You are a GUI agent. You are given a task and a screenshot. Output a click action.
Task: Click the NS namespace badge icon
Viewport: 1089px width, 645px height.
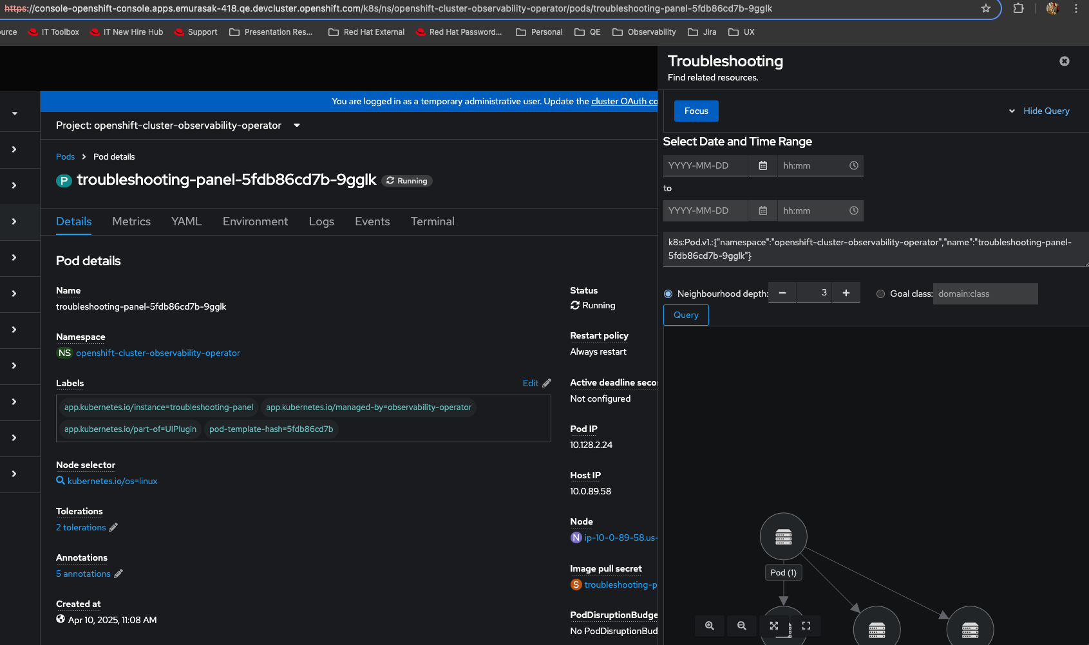[x=64, y=353]
